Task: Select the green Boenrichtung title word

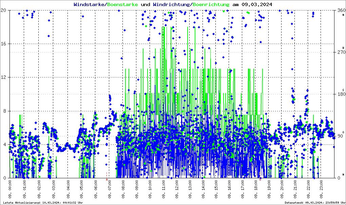Action: pyautogui.click(x=211, y=4)
